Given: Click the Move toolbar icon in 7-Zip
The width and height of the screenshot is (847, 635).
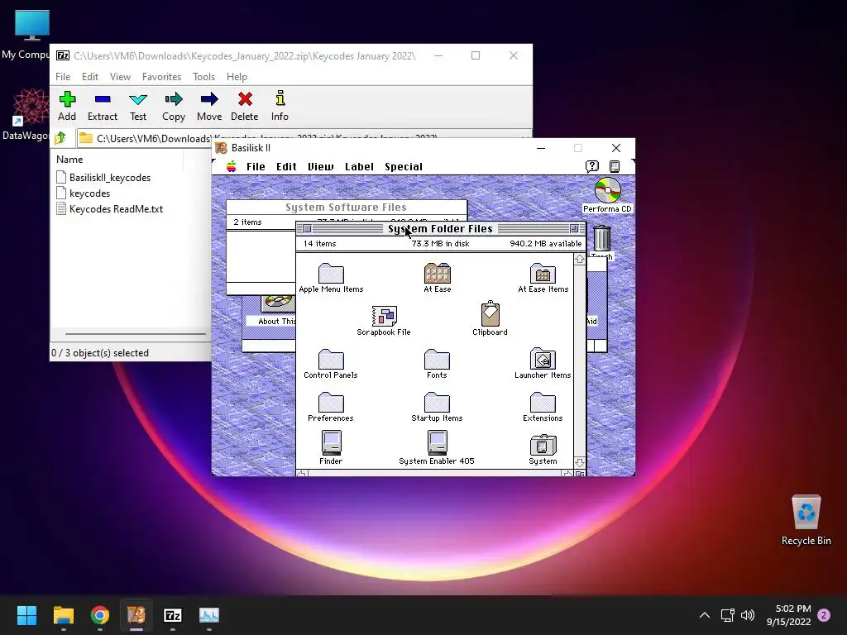Looking at the screenshot, I should tap(209, 107).
